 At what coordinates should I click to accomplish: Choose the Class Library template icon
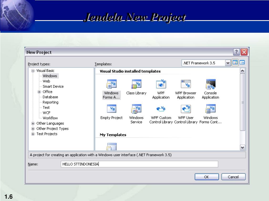(x=136, y=84)
